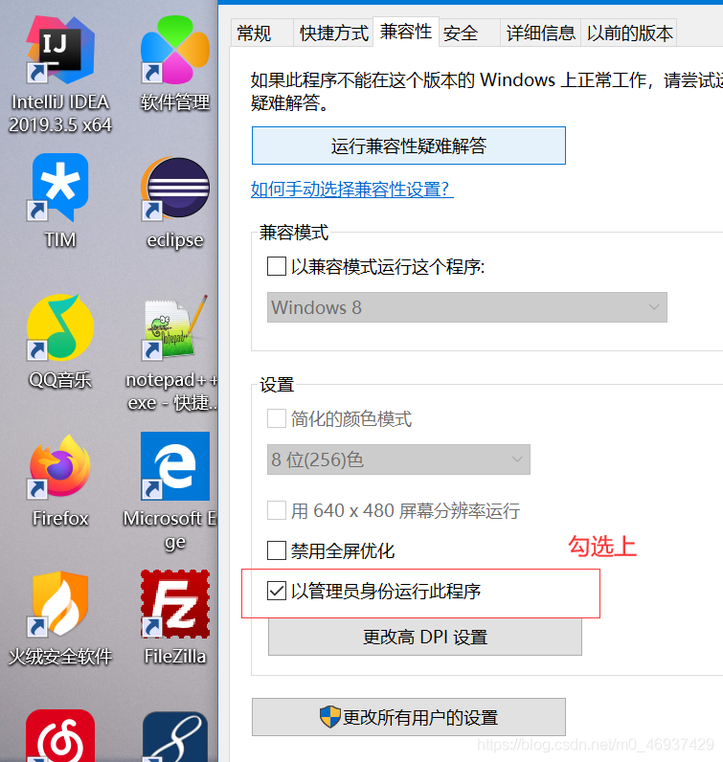Toggle 简化的颜色模式 checkbox

pos(276,418)
